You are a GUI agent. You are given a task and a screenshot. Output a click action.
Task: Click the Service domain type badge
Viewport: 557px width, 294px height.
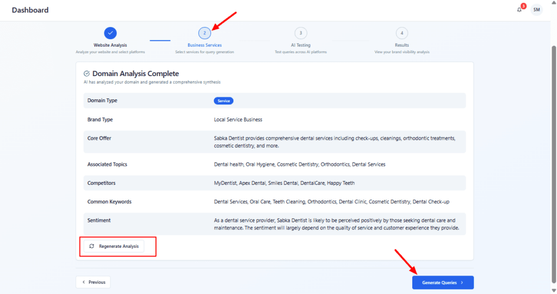224,101
